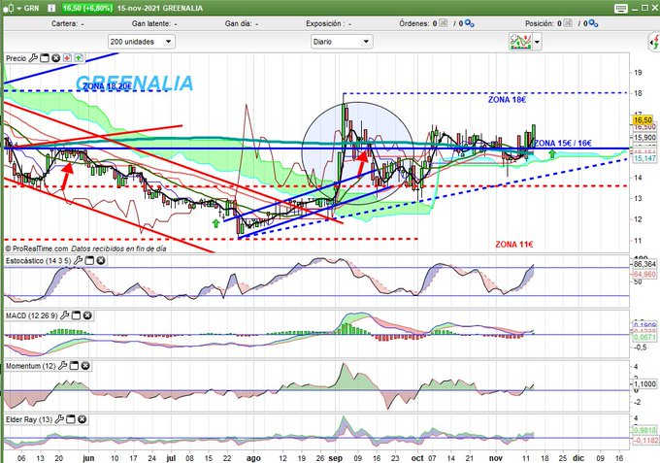
Task: Click the ZONA 11€ annotation text
Action: click(514, 245)
